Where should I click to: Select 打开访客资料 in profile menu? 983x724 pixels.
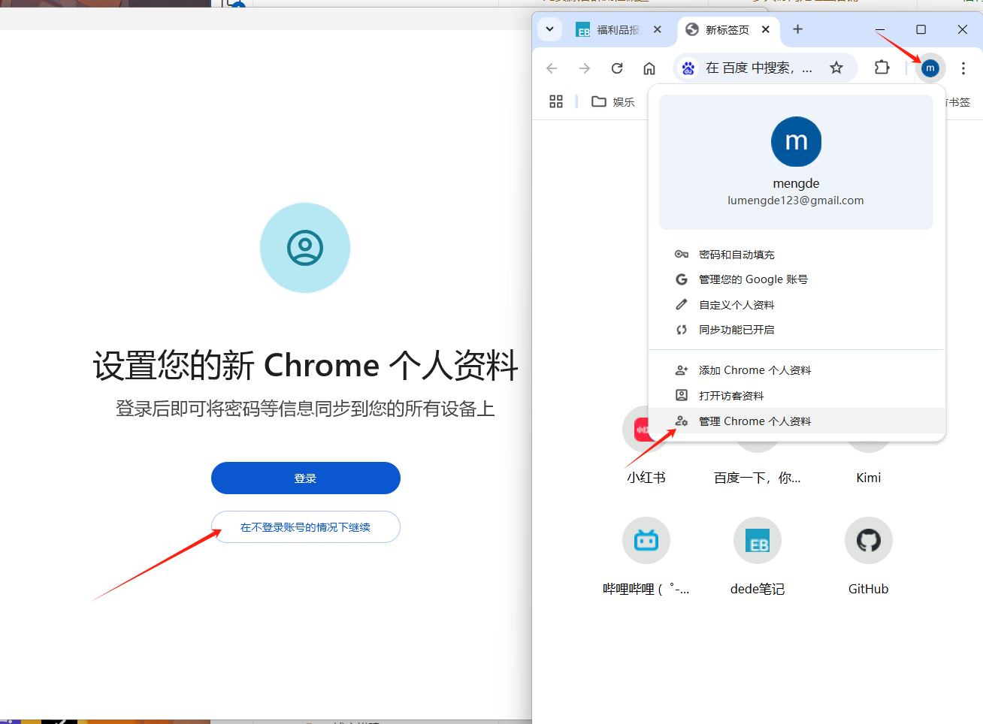[x=730, y=395]
